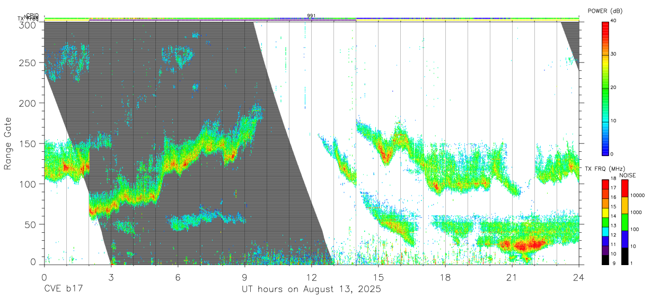Select the blue swatch in NOISE legend
This screenshot has width=651, height=300.
pyautogui.click(x=624, y=239)
